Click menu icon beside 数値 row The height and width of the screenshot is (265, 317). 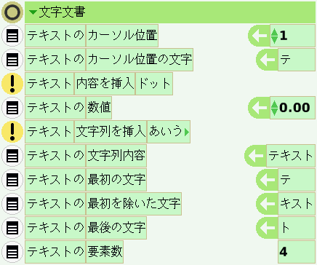tap(12, 108)
